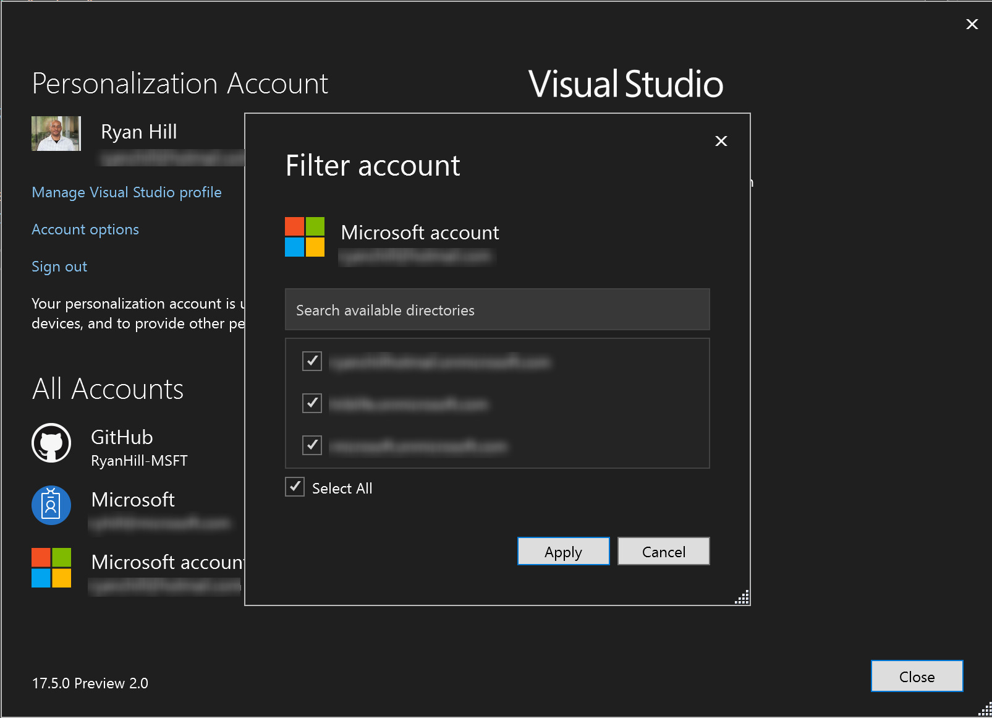
Task: Click the Microsoft account heading in dialog
Action: [x=420, y=233]
